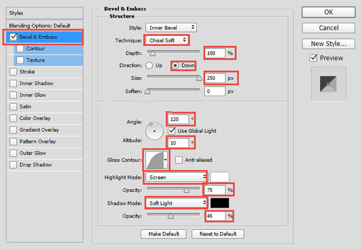Click the Make Default button
The height and width of the screenshot is (250, 361).
click(163, 234)
